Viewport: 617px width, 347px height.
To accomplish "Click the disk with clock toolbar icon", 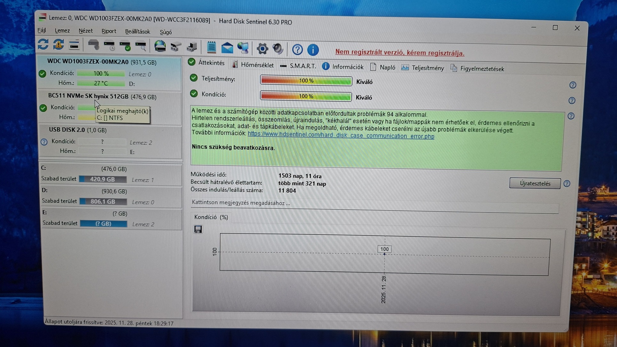I will (109, 46).
